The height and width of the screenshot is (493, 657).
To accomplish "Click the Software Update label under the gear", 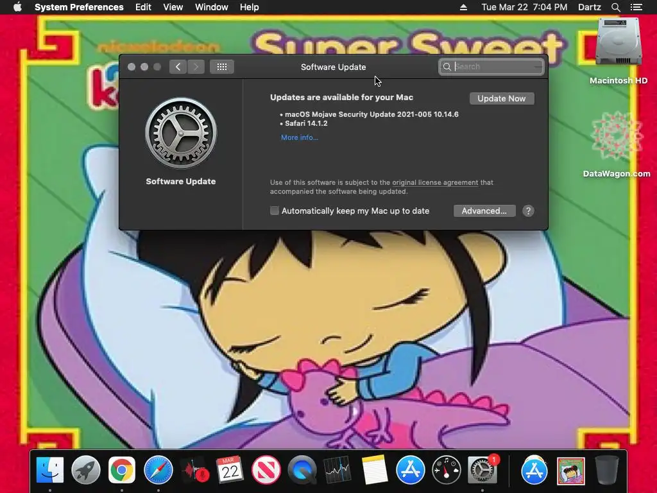I will 180,182.
